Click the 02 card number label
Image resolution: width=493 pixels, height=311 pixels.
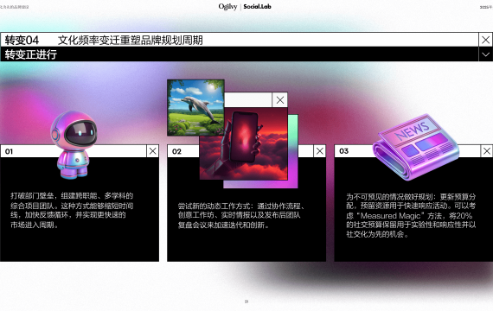click(x=176, y=151)
